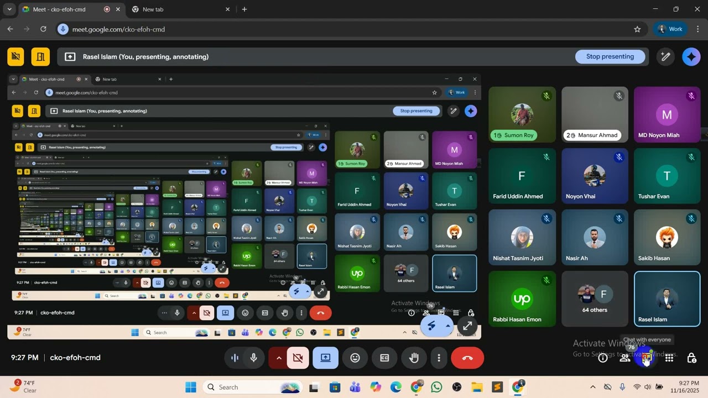Image resolution: width=708 pixels, height=398 pixels.
Task: Click the annotation pen icon beside Stop presenting
Action: (666, 56)
